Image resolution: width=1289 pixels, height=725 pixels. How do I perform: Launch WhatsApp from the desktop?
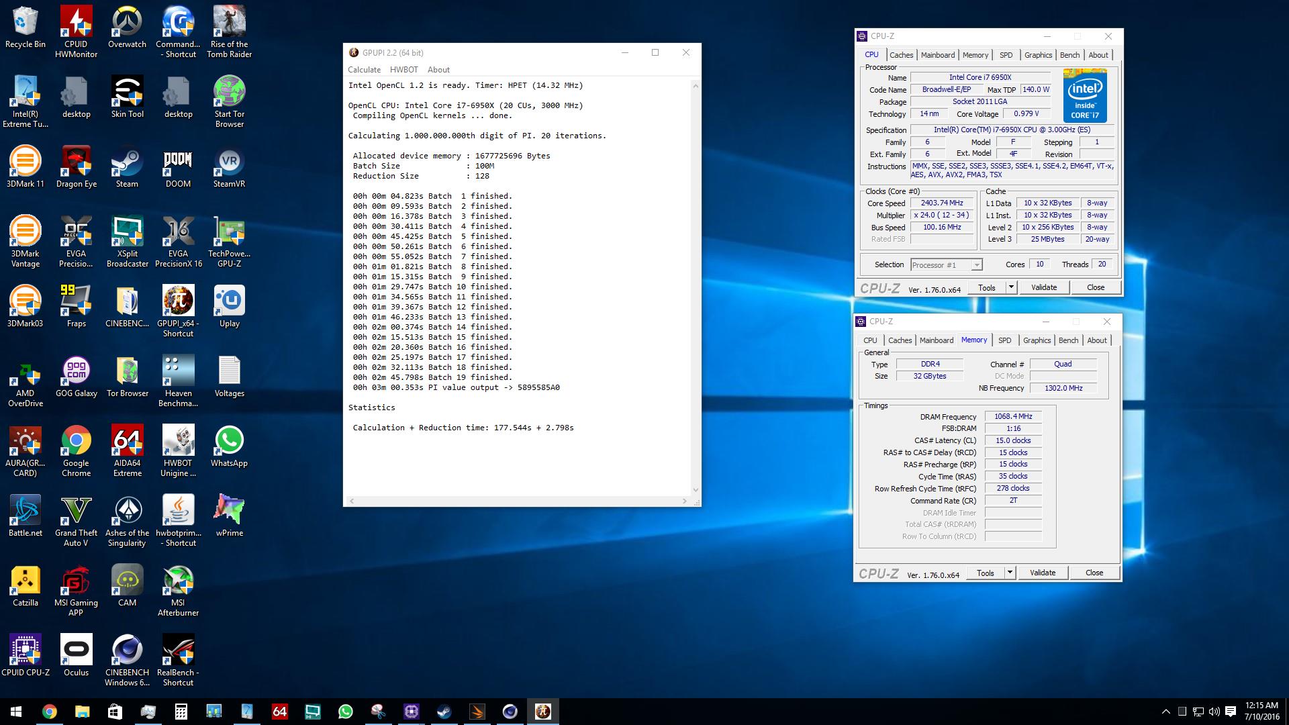pos(229,446)
